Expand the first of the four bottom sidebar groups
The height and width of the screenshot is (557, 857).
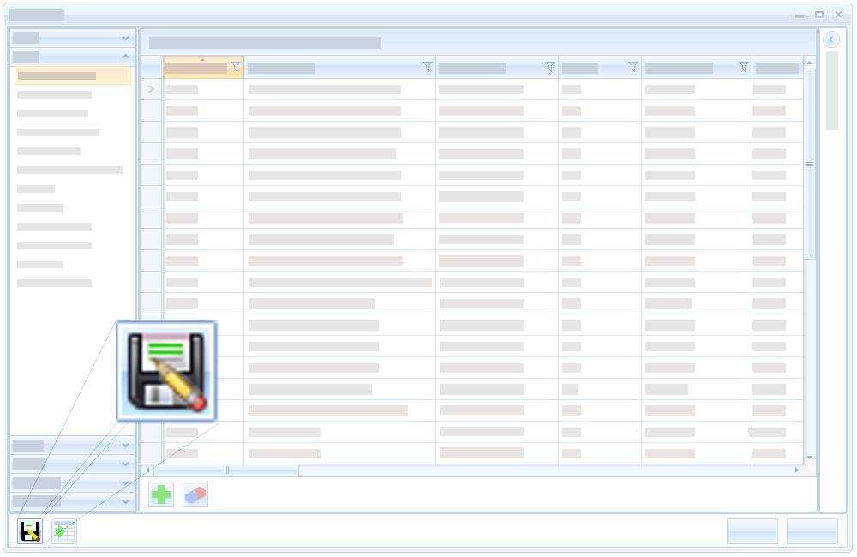click(126, 446)
